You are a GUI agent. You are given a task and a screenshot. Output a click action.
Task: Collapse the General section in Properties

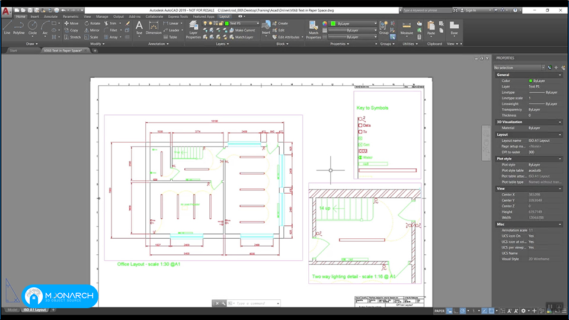[x=560, y=75]
